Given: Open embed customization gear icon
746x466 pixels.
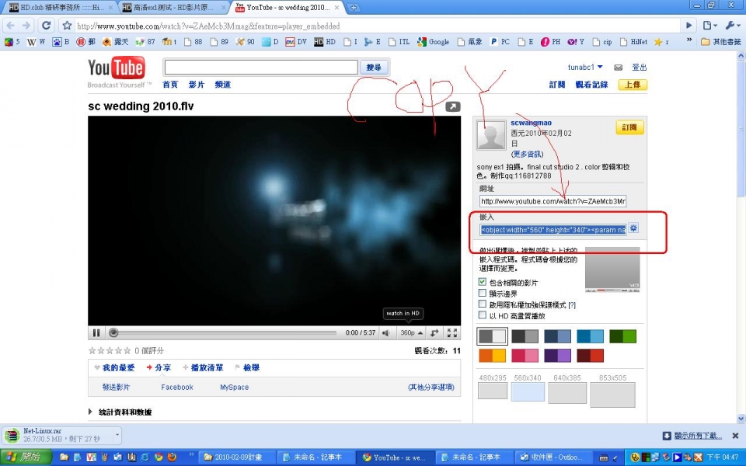Looking at the screenshot, I should tap(633, 228).
